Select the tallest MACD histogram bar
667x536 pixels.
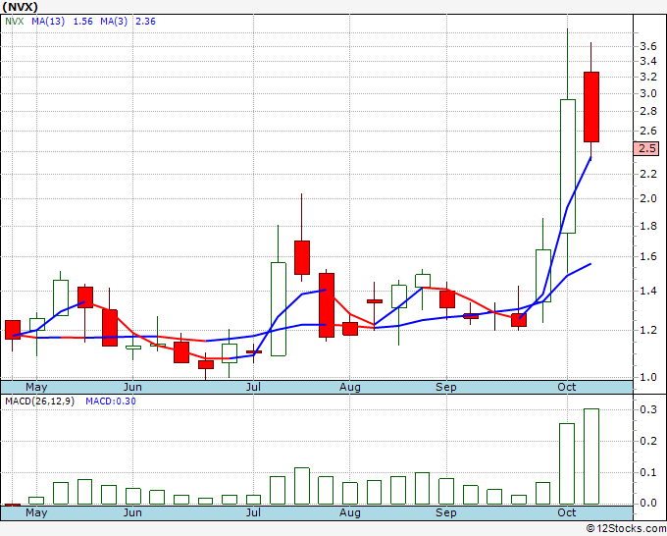pos(591,456)
